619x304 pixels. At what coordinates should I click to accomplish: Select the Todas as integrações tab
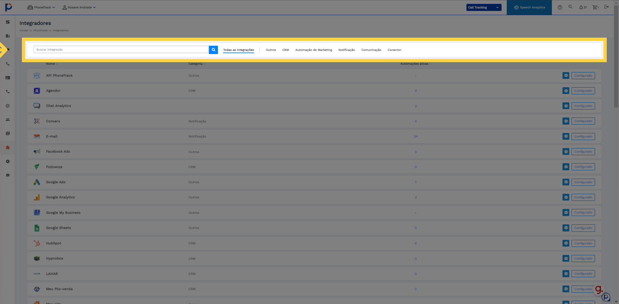click(x=239, y=50)
